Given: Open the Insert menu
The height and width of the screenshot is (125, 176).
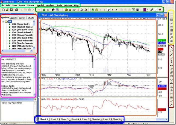Looking at the screenshot, I should click(22, 5).
